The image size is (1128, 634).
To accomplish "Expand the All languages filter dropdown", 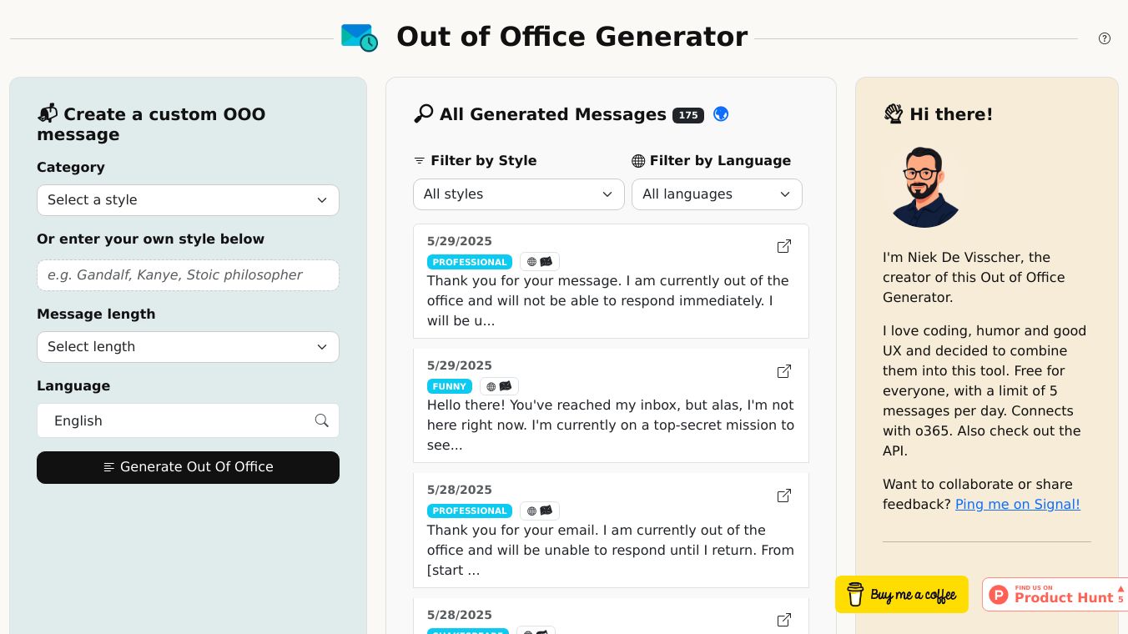I will (x=716, y=194).
